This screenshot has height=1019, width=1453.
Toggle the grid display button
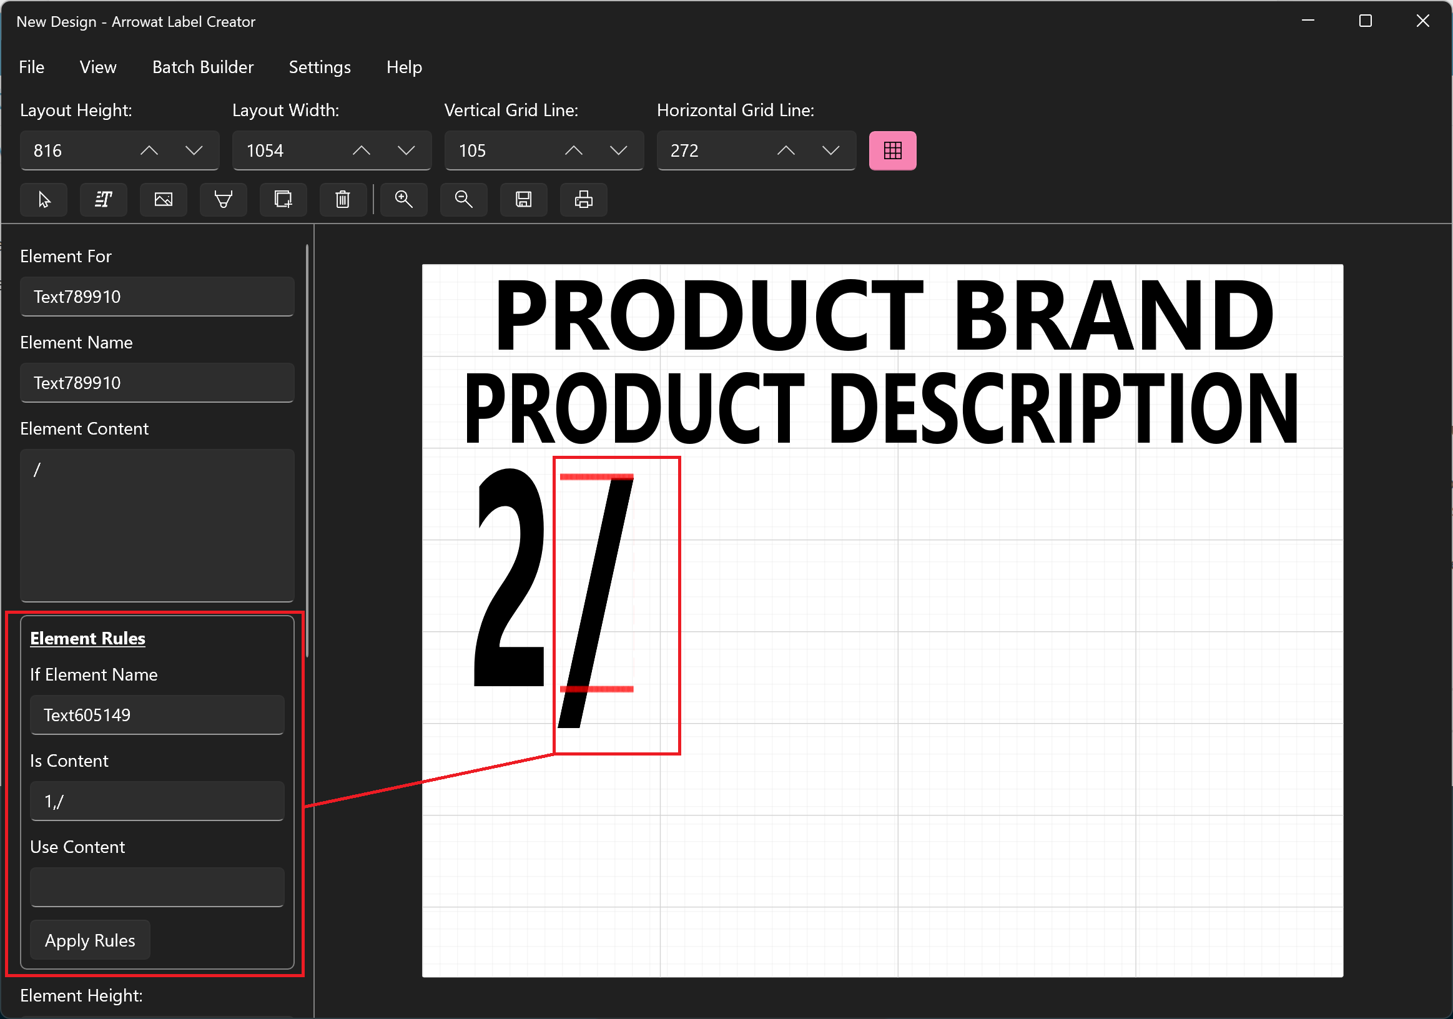pos(892,149)
